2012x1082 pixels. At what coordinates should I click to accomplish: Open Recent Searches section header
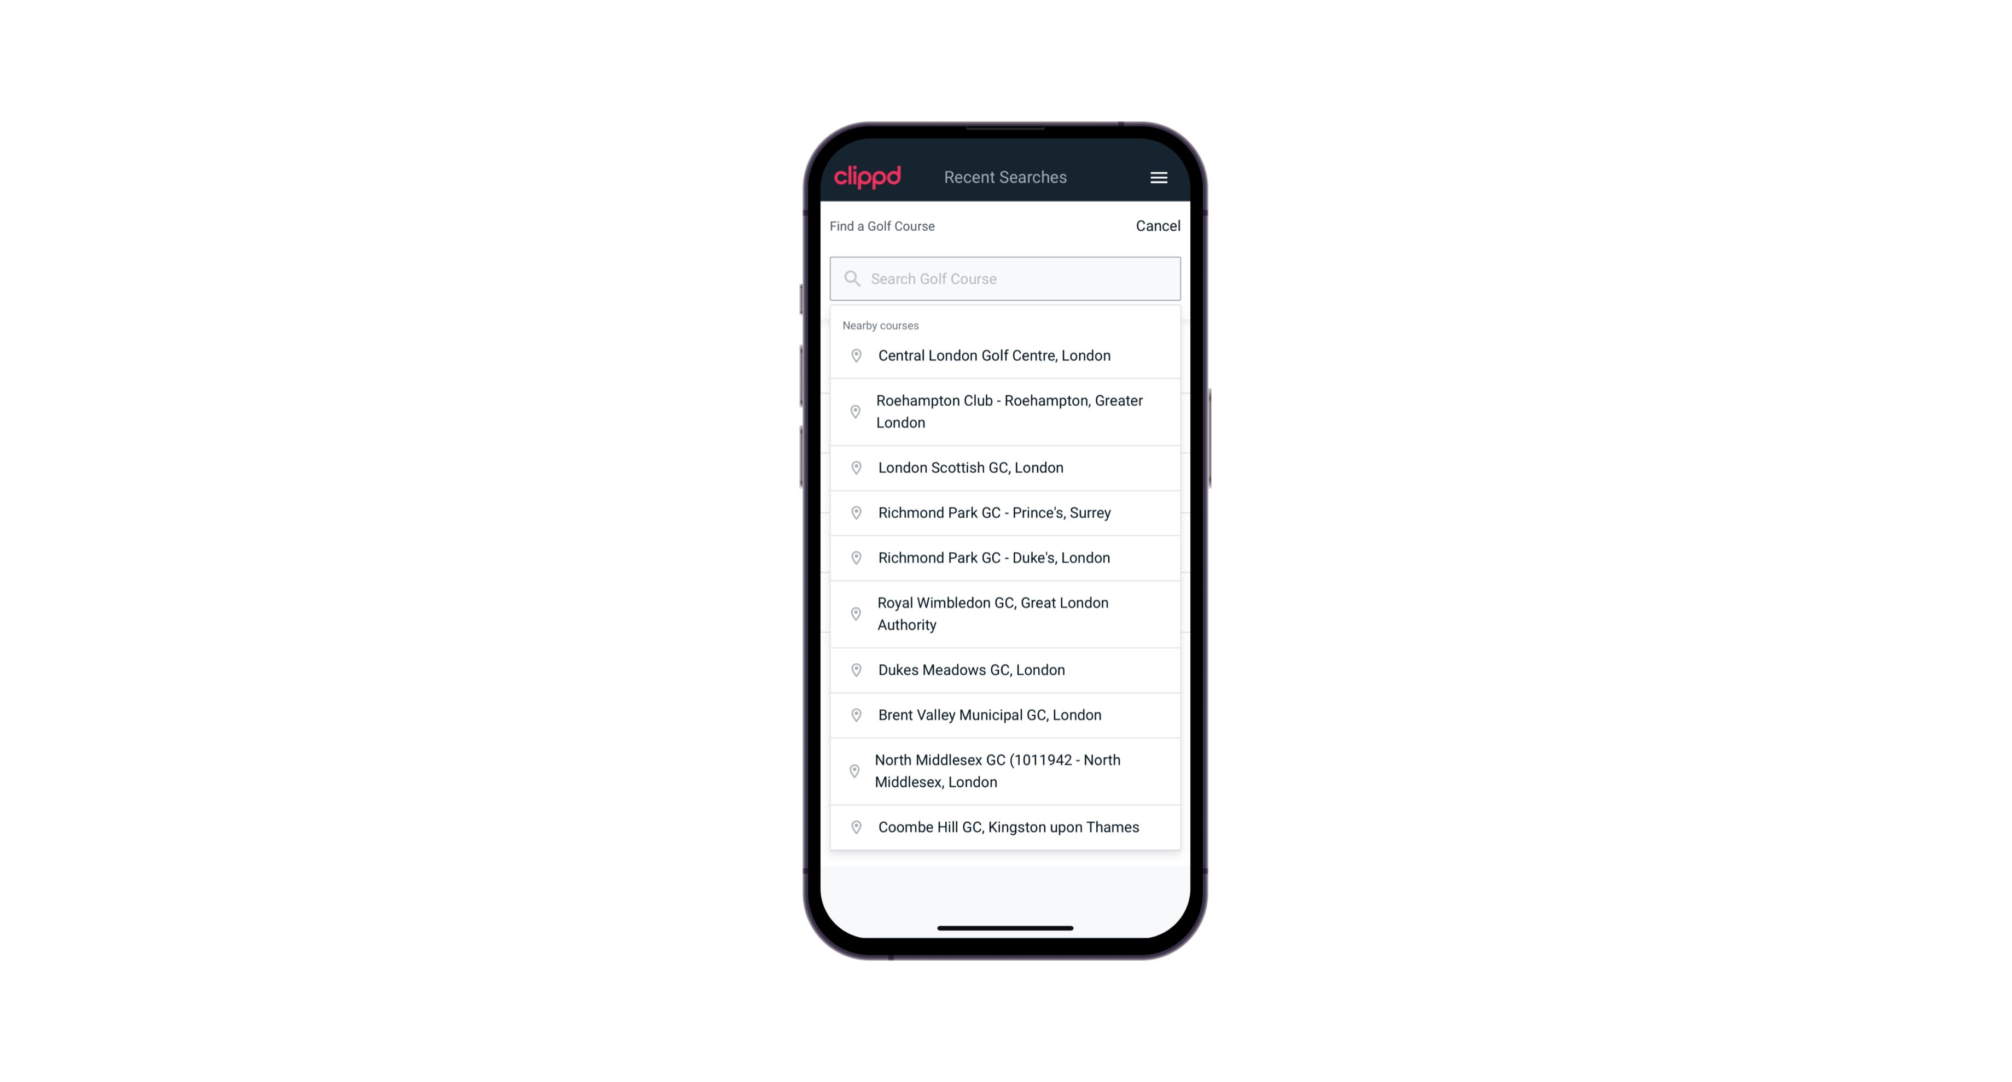click(x=1006, y=177)
